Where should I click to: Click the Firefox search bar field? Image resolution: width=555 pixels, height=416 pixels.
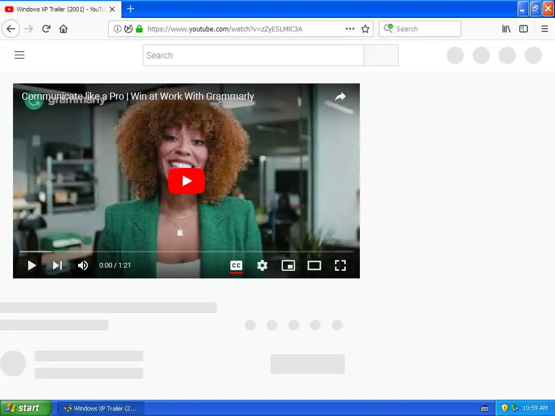(420, 29)
